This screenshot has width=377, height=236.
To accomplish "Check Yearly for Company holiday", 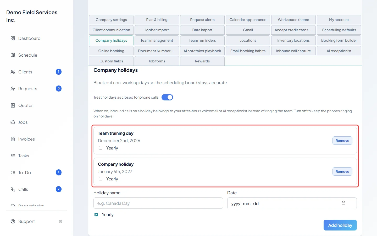I will (101, 179).
